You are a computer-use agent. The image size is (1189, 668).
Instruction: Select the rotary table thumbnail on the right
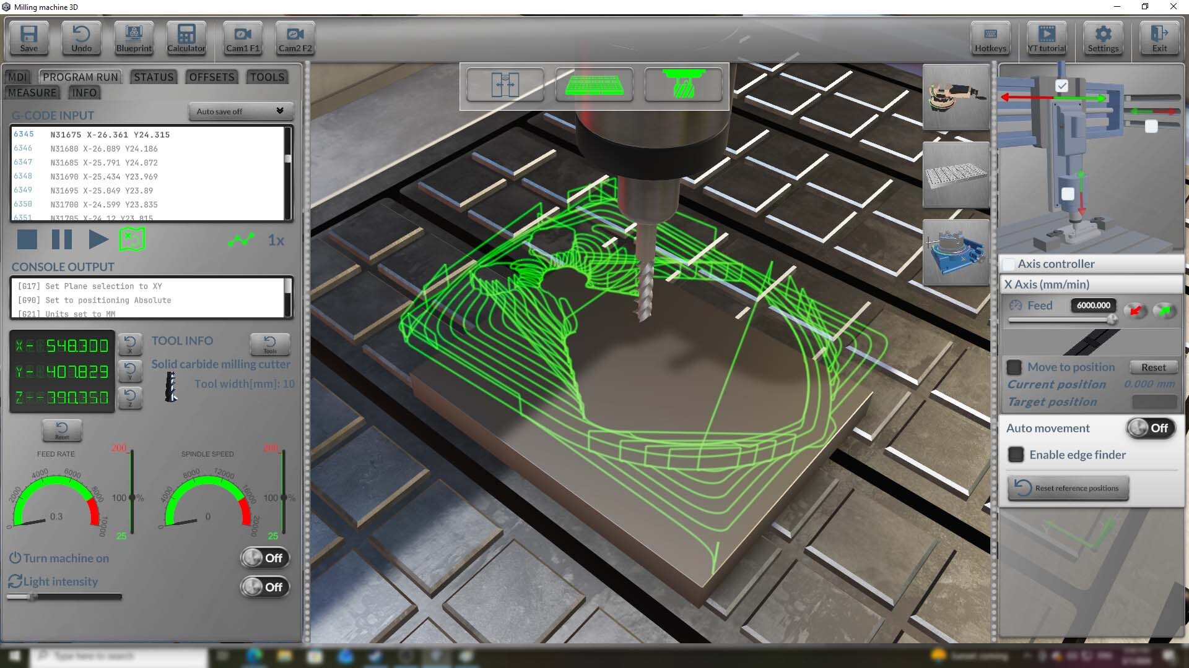click(956, 252)
